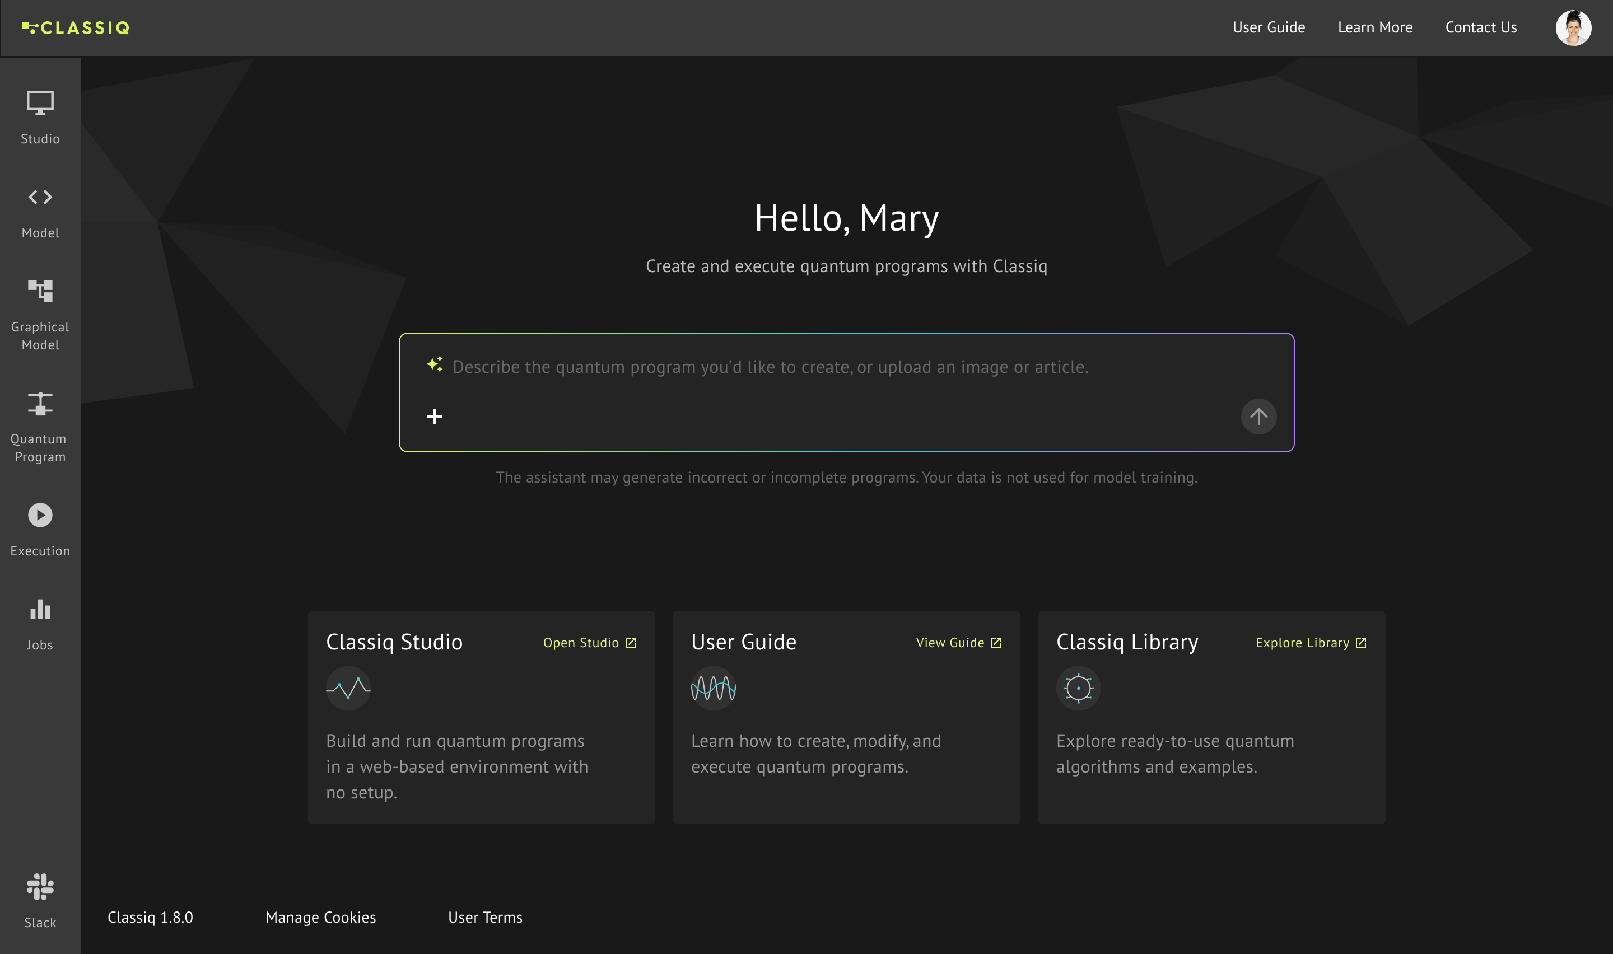Click the Classiq Library card title
This screenshot has width=1613, height=954.
(1127, 642)
